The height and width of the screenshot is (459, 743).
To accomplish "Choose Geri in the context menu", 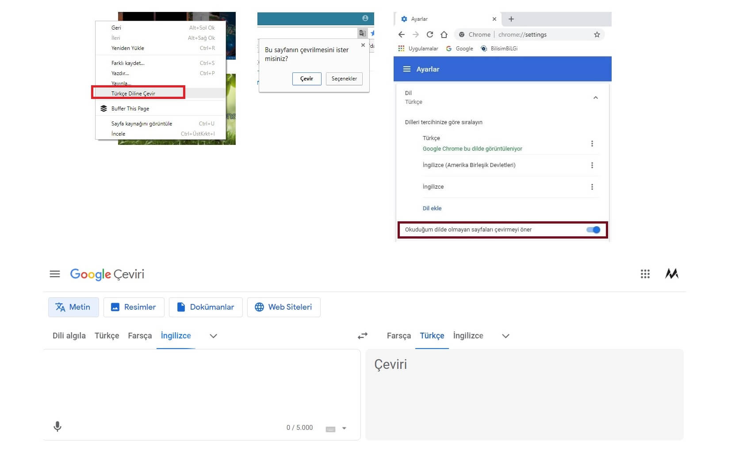I will click(161, 28).
